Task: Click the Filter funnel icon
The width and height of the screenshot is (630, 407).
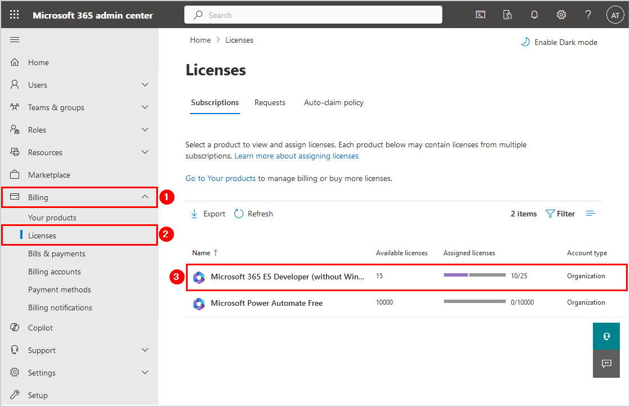Action: (550, 214)
